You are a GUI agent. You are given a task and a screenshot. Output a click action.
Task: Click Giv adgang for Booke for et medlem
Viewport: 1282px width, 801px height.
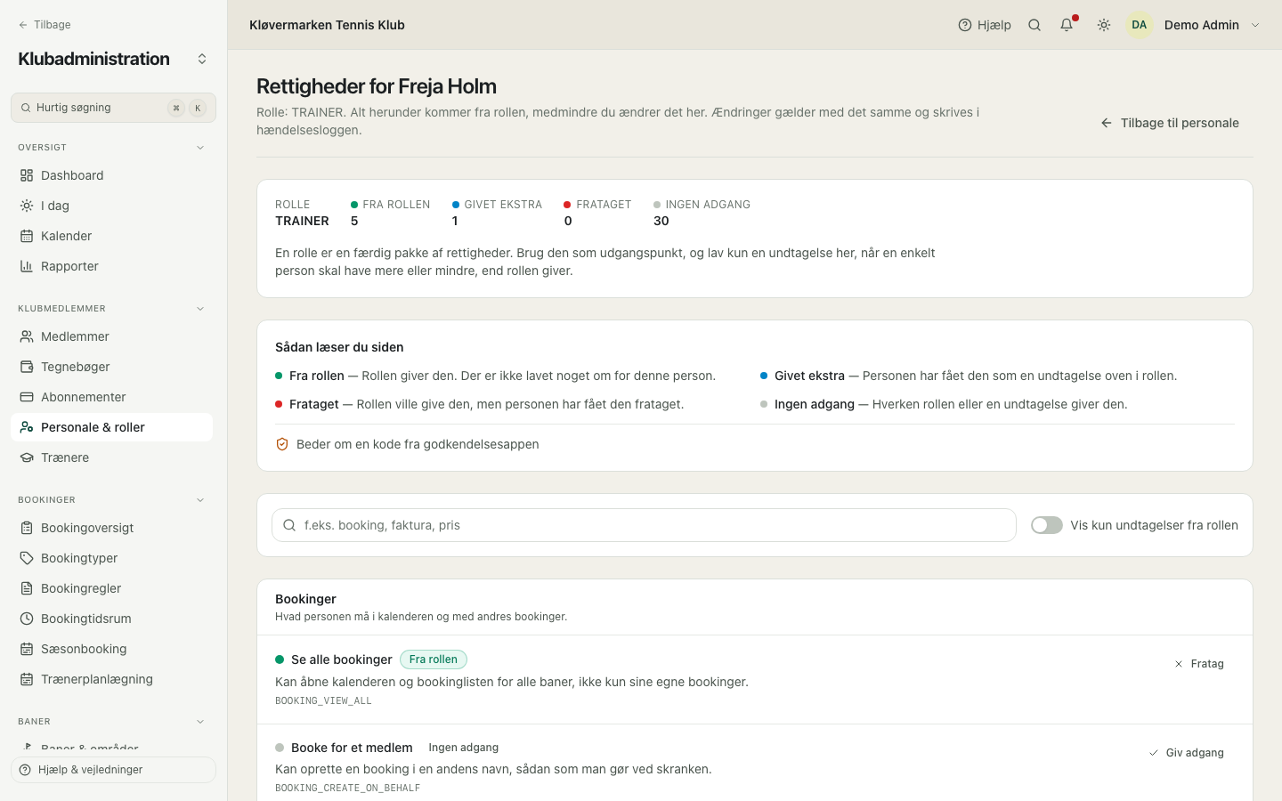(x=1187, y=753)
